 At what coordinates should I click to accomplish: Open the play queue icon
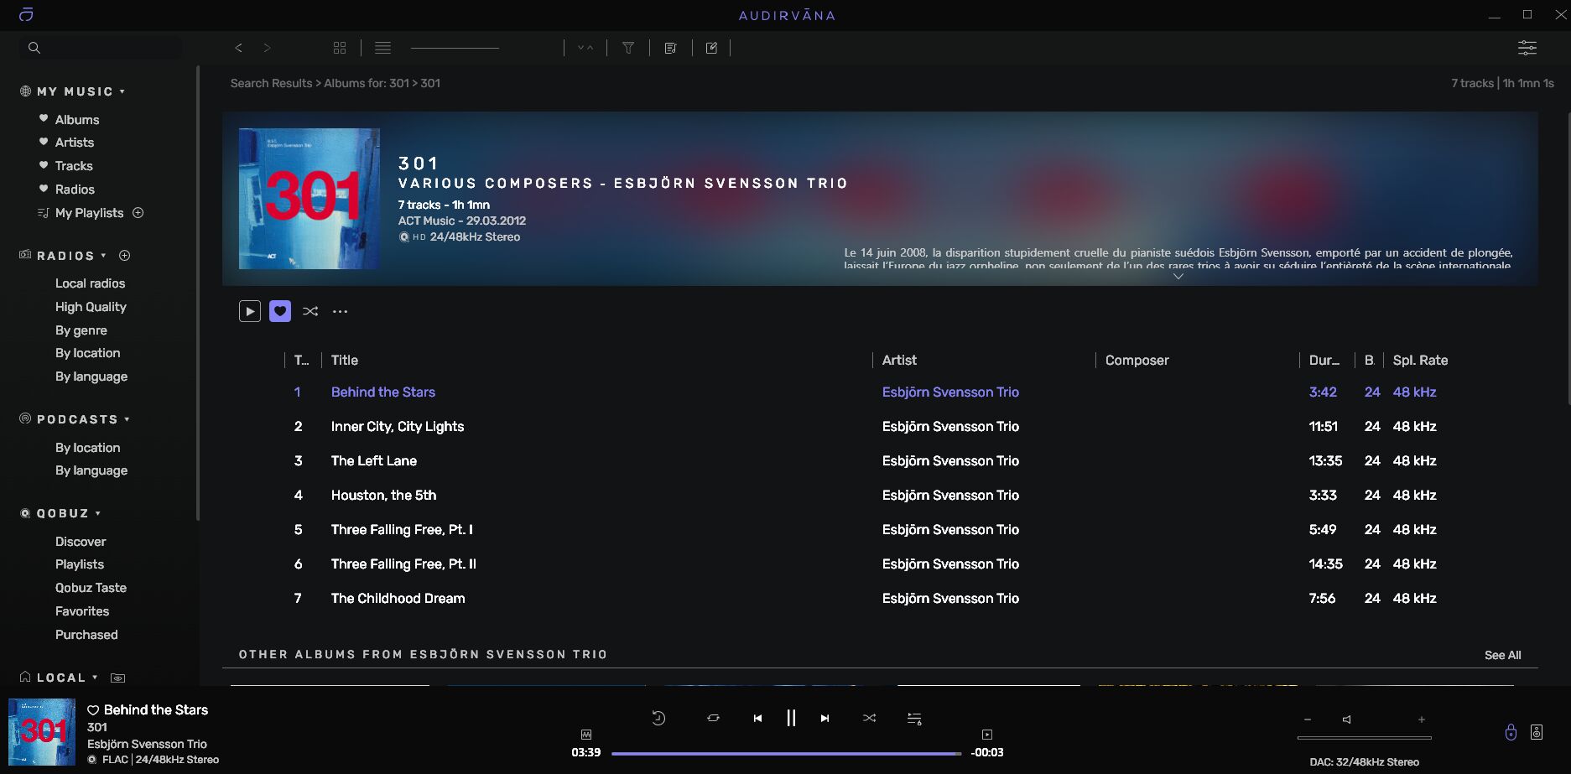tap(914, 718)
